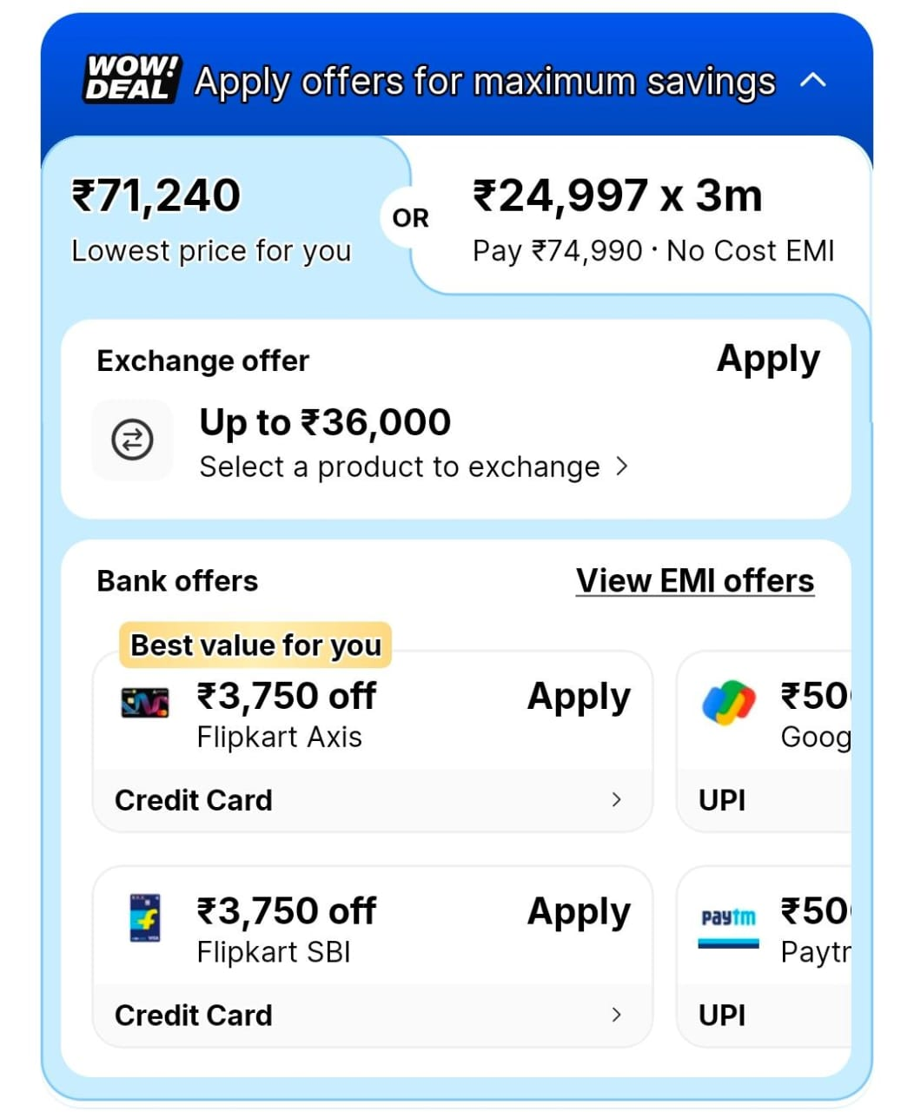Select the ₹71,240 lowest price option
This screenshot has height=1112, width=914.
click(x=212, y=217)
